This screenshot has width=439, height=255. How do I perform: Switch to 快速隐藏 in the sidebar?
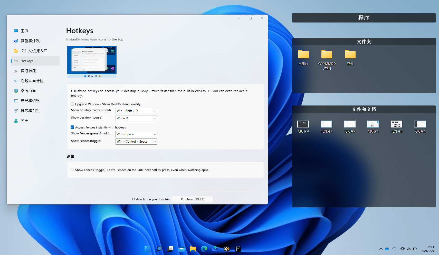(x=28, y=71)
